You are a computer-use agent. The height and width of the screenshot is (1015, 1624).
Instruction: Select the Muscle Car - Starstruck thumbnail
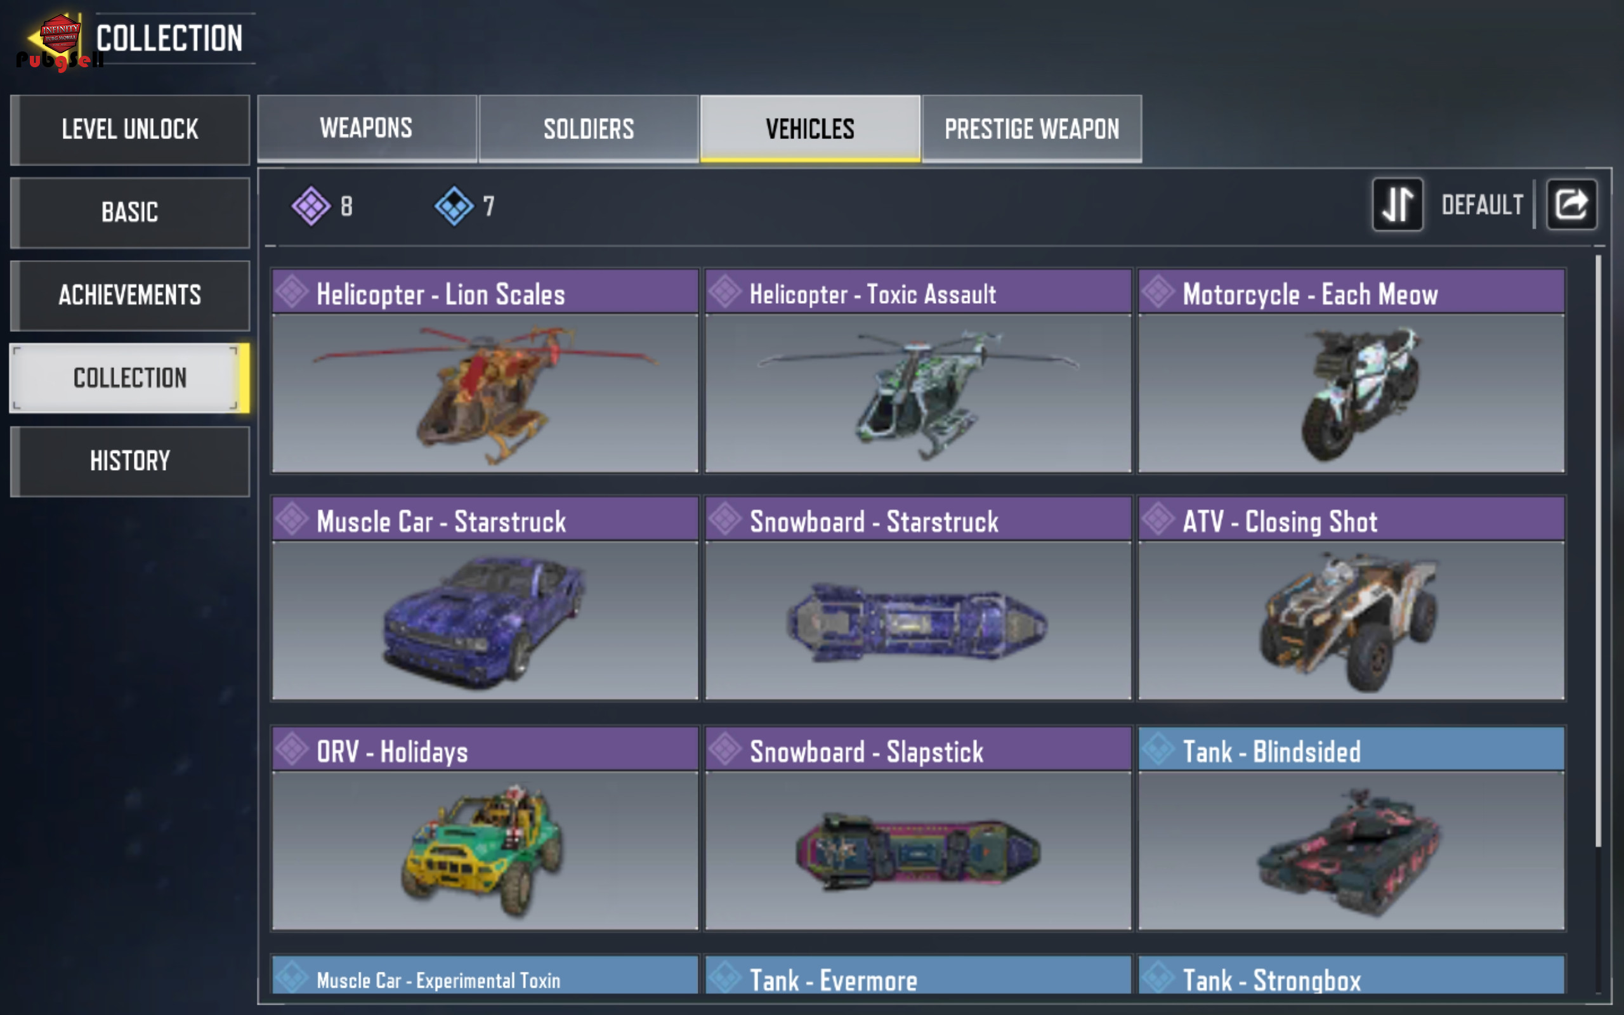click(x=485, y=620)
